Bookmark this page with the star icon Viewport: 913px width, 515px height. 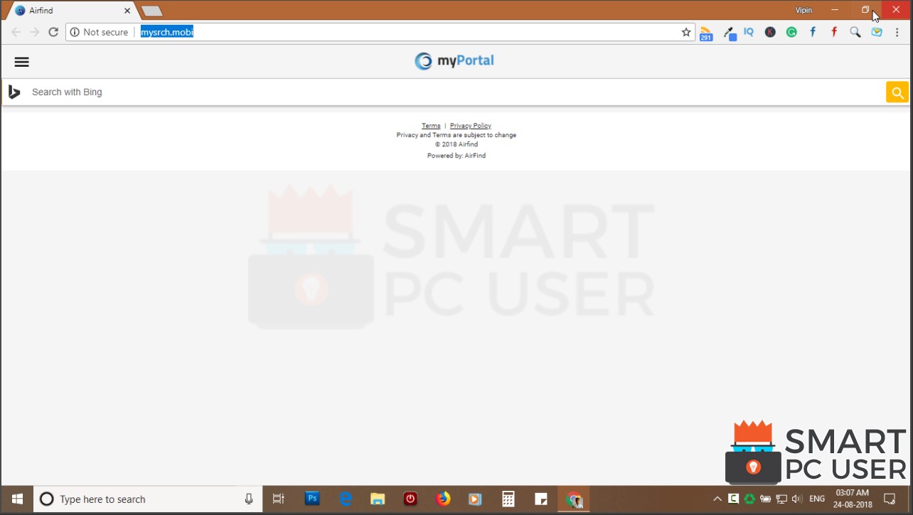(x=686, y=32)
